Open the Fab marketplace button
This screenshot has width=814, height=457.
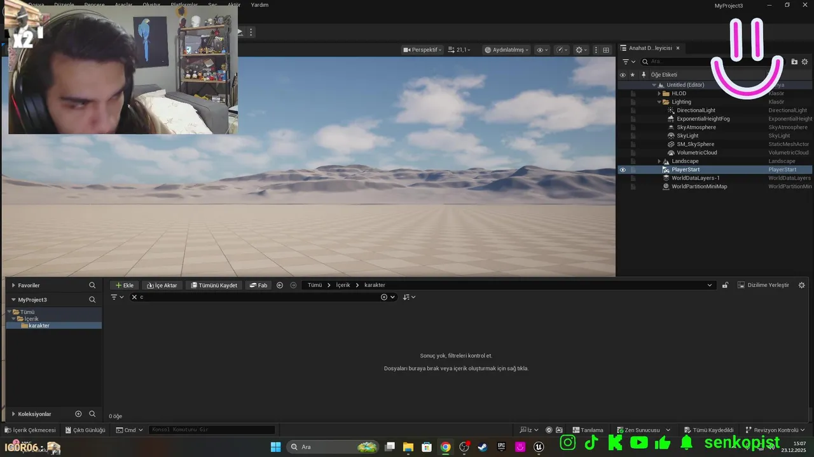258,286
